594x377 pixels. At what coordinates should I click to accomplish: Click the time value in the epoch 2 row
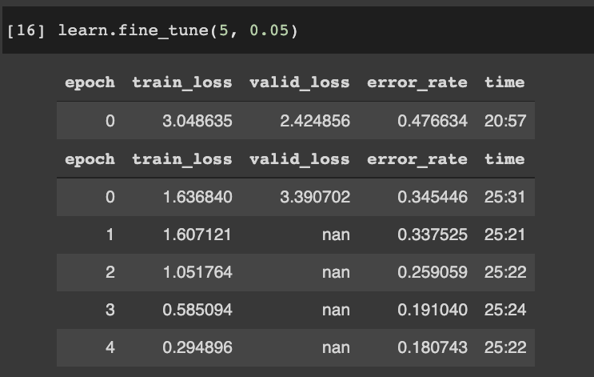[x=505, y=272]
